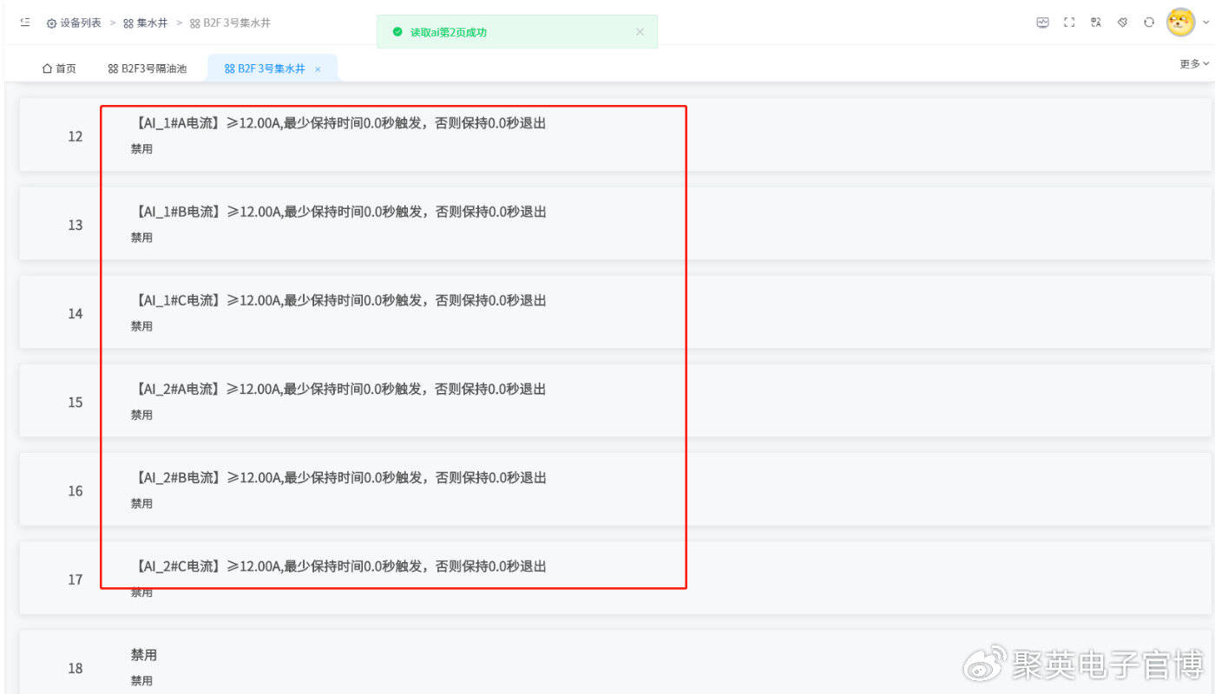This screenshot has width=1215, height=694.
Task: Select row 17 AI_2#C电流 condition
Action: 339,566
